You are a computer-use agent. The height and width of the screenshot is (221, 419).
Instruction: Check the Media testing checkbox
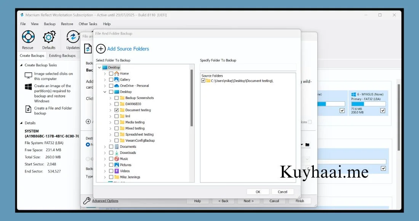click(117, 122)
